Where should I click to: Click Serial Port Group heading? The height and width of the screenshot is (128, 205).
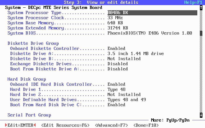(x=29, y=115)
